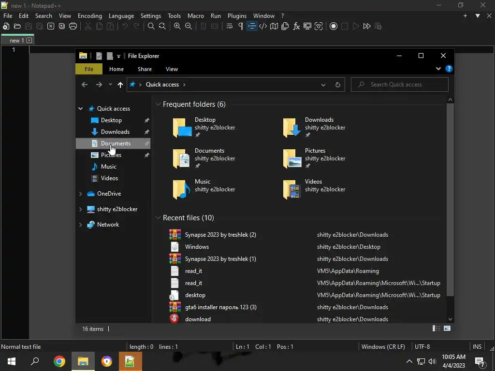Select recent file gta6 installer пароль 123 (3)
This screenshot has width=495, height=371.
click(220, 307)
